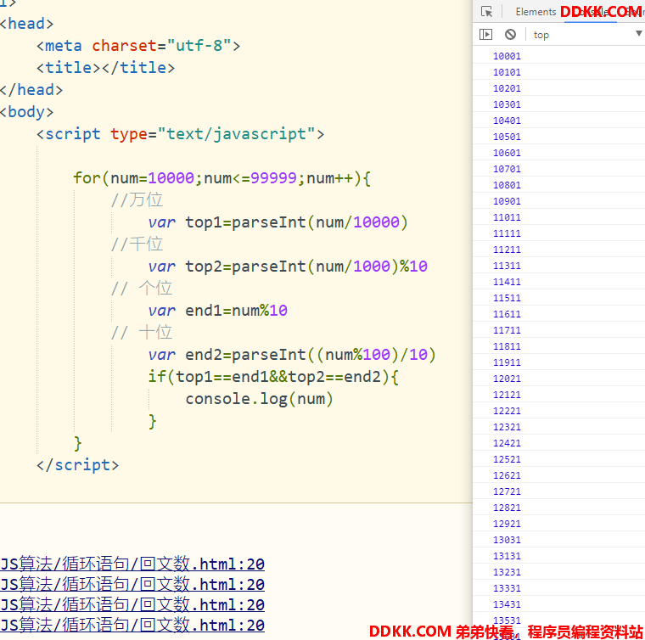645x640 pixels.
Task: Select console output 13031
Action: tap(507, 540)
